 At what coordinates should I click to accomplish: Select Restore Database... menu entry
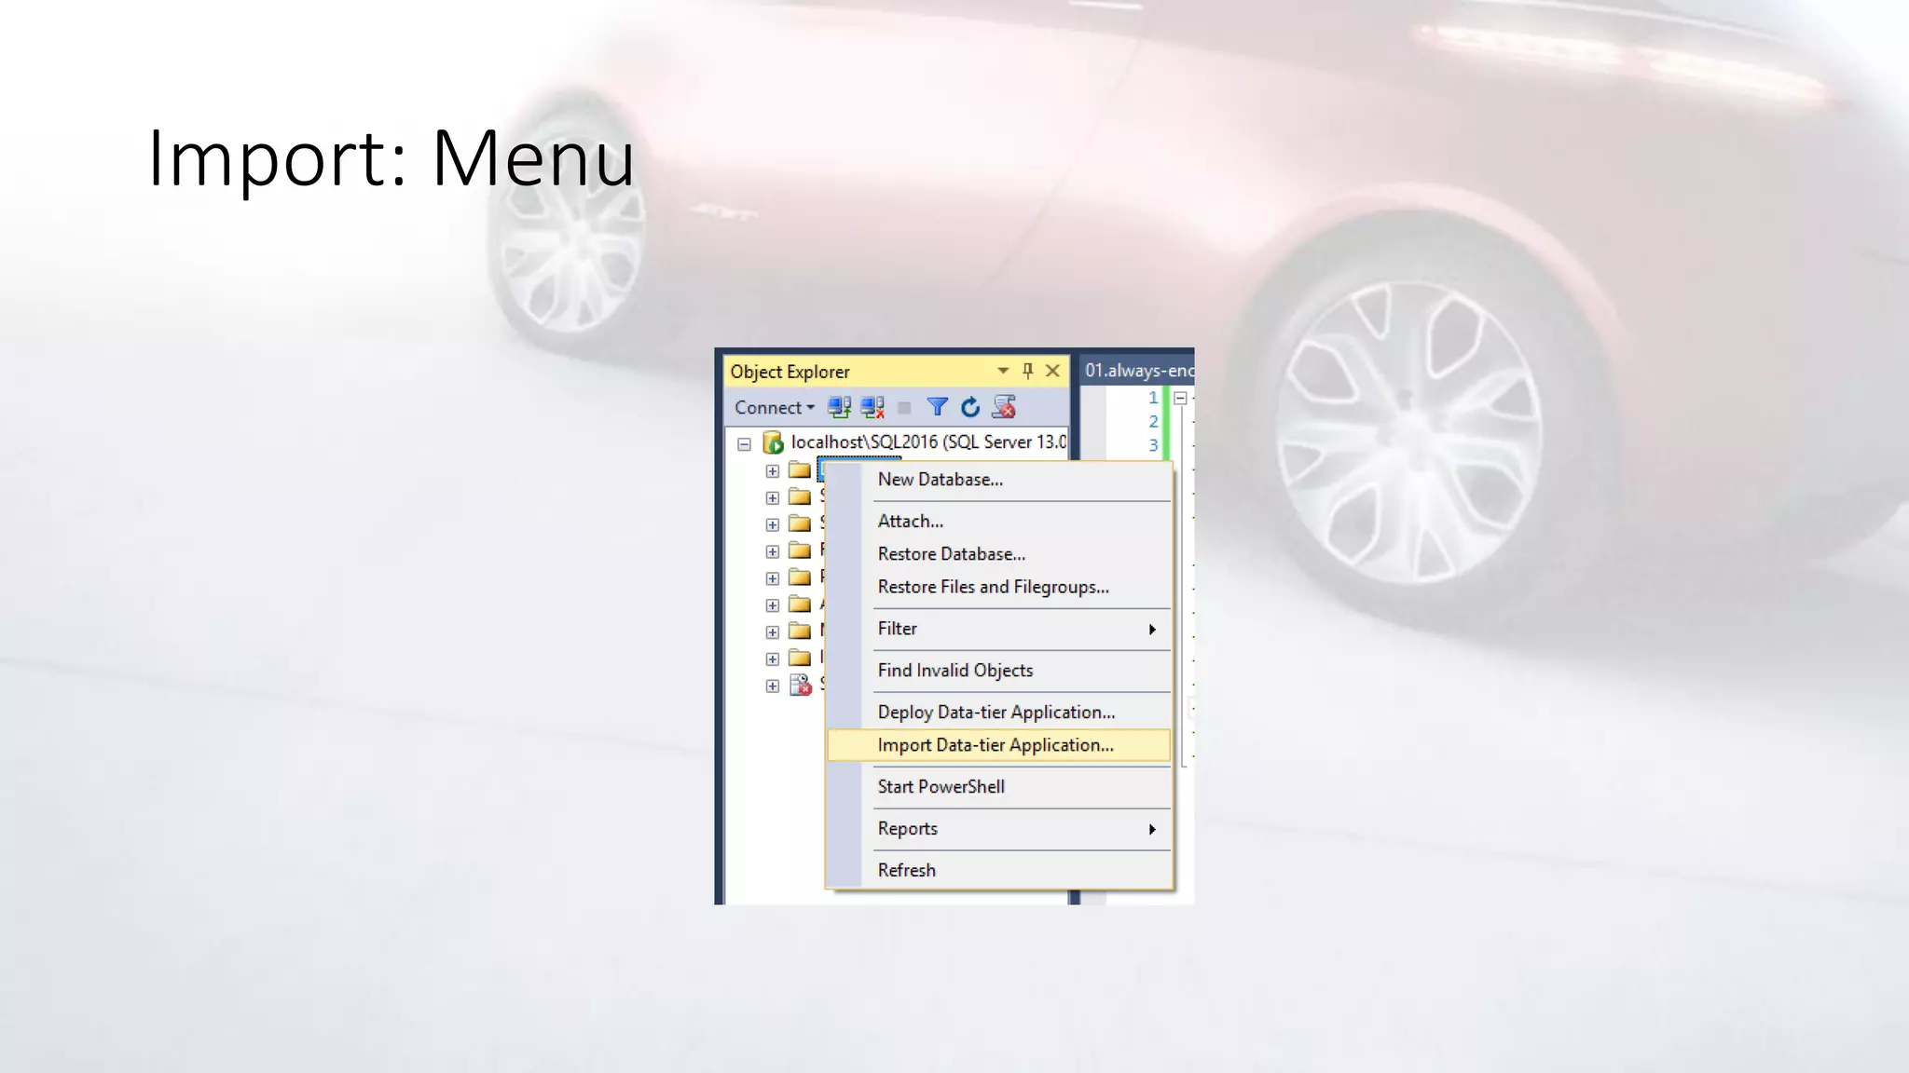999,554
